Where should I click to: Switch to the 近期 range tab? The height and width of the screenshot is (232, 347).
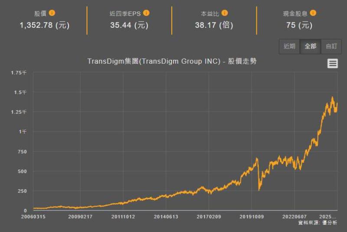[x=289, y=46]
